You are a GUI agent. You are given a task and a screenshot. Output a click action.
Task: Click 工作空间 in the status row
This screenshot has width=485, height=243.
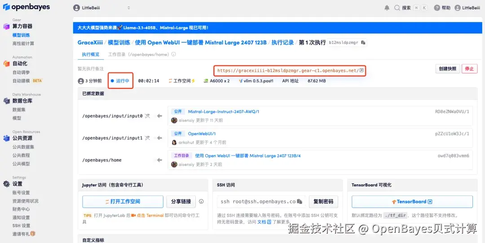point(182,81)
